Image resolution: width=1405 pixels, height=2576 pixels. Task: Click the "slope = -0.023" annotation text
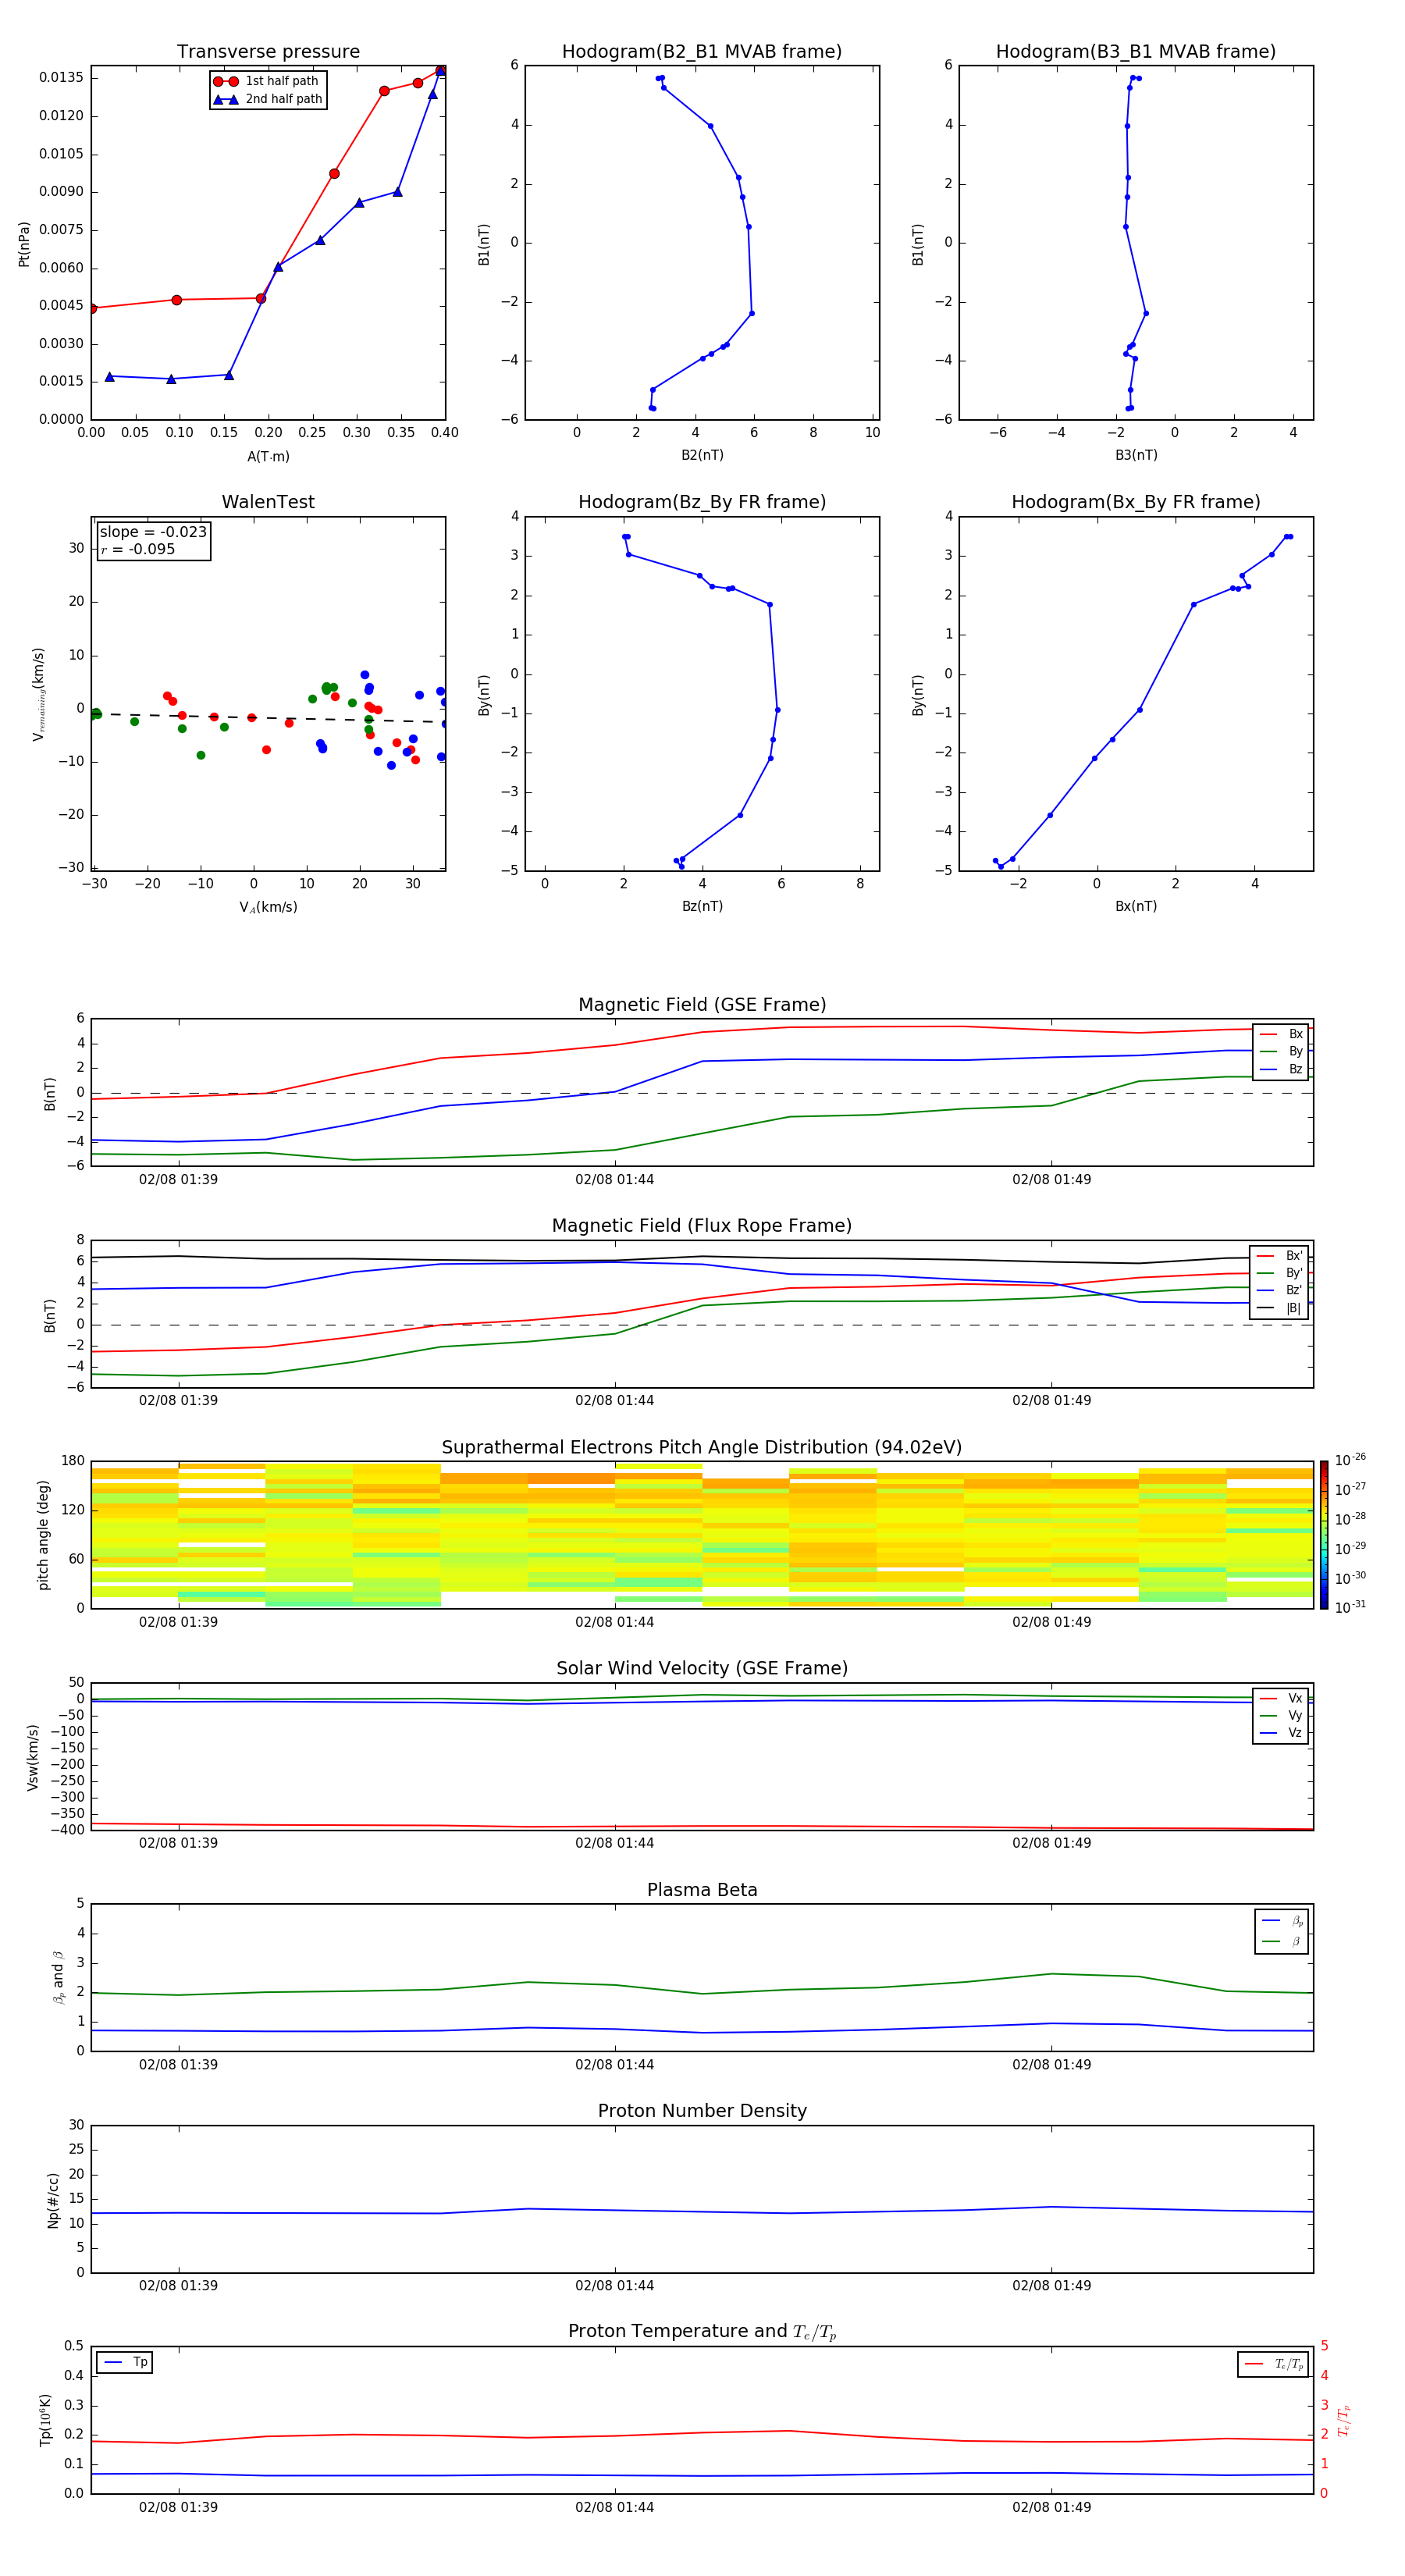[153, 532]
